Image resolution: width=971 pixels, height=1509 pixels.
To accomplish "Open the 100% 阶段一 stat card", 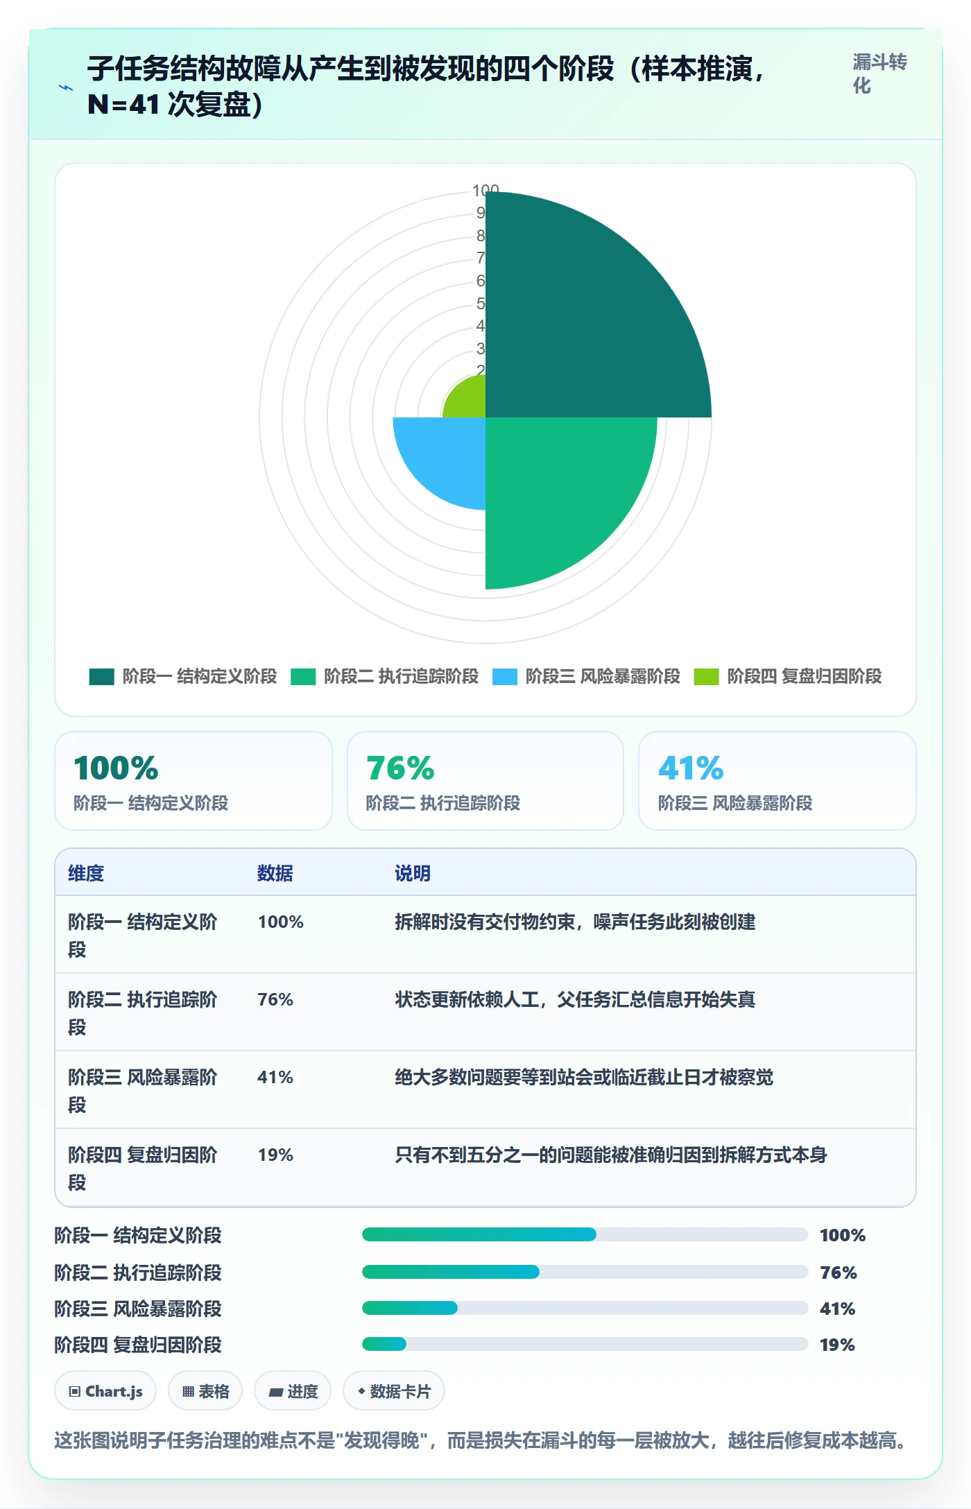I will (194, 781).
